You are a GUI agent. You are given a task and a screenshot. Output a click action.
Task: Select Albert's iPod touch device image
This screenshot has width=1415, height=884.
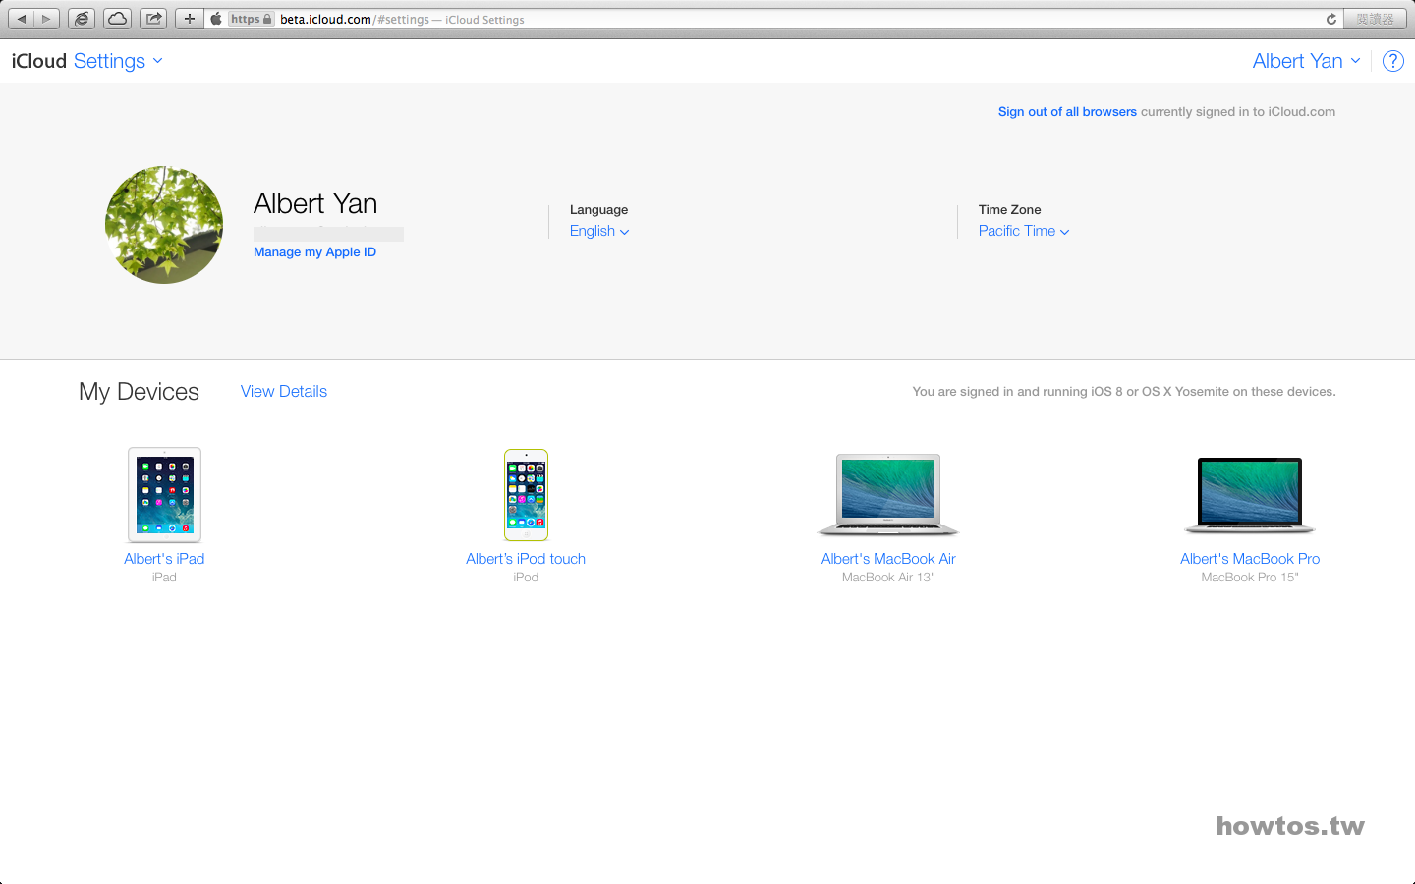(526, 495)
